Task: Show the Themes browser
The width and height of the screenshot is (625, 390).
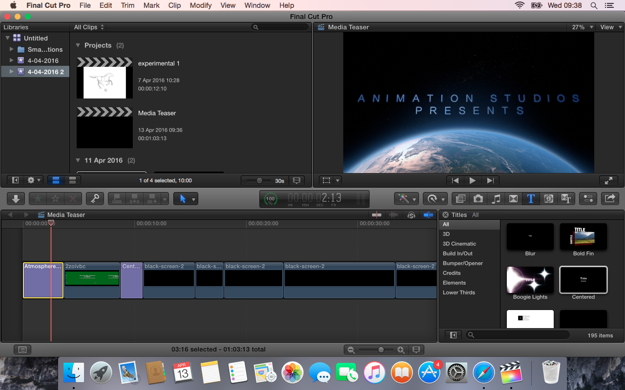Action: pos(566,198)
